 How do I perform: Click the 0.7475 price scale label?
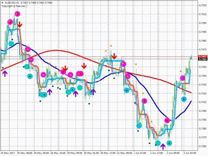coord(203,49)
